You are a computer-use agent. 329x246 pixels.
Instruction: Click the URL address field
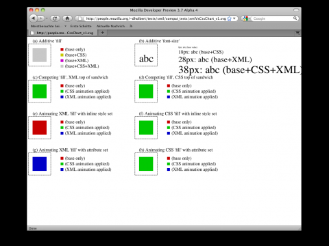(x=156, y=18)
